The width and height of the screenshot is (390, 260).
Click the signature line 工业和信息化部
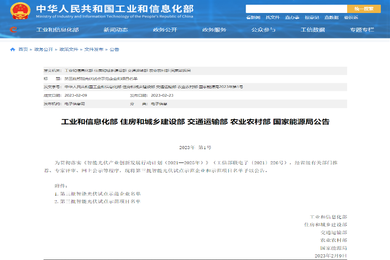[x=328, y=217]
